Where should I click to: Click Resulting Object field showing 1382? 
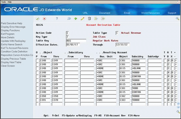point(125,96)
